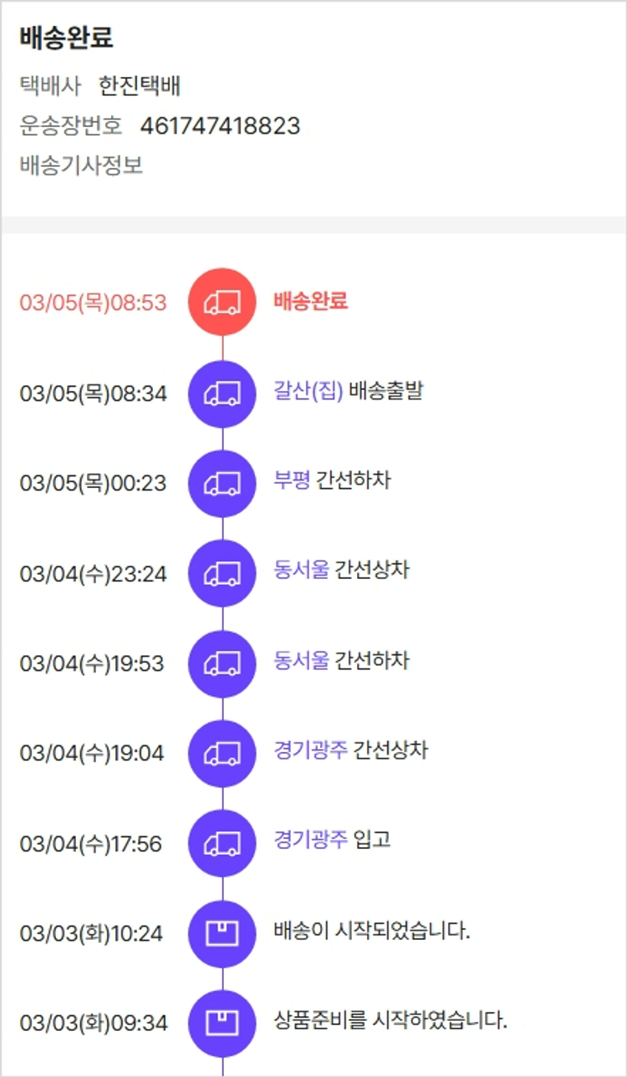The width and height of the screenshot is (627, 1077).
Task: Open the 갈산(집) location link
Action: pos(308,390)
